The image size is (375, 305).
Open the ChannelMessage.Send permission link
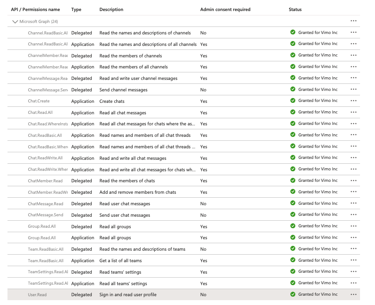(x=48, y=90)
